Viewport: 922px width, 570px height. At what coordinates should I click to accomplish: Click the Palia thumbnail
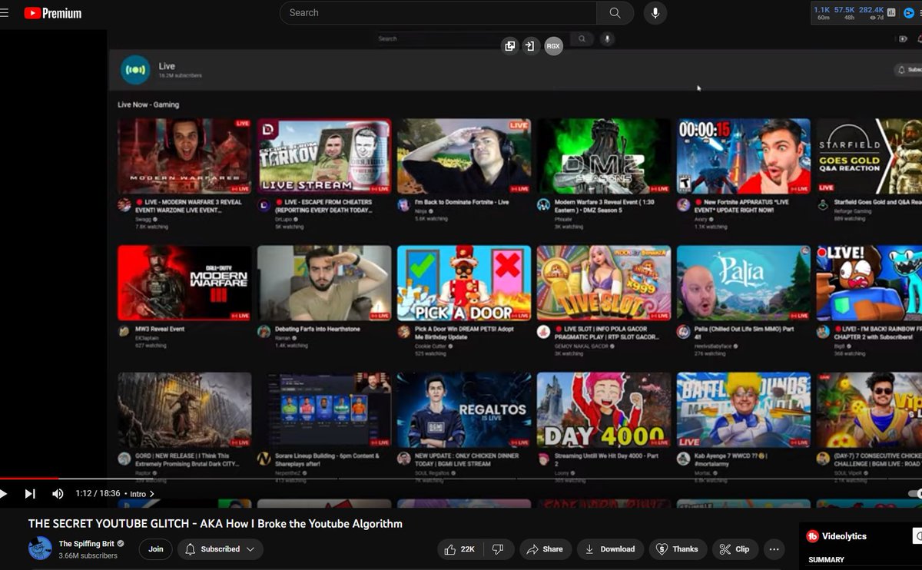pos(743,283)
